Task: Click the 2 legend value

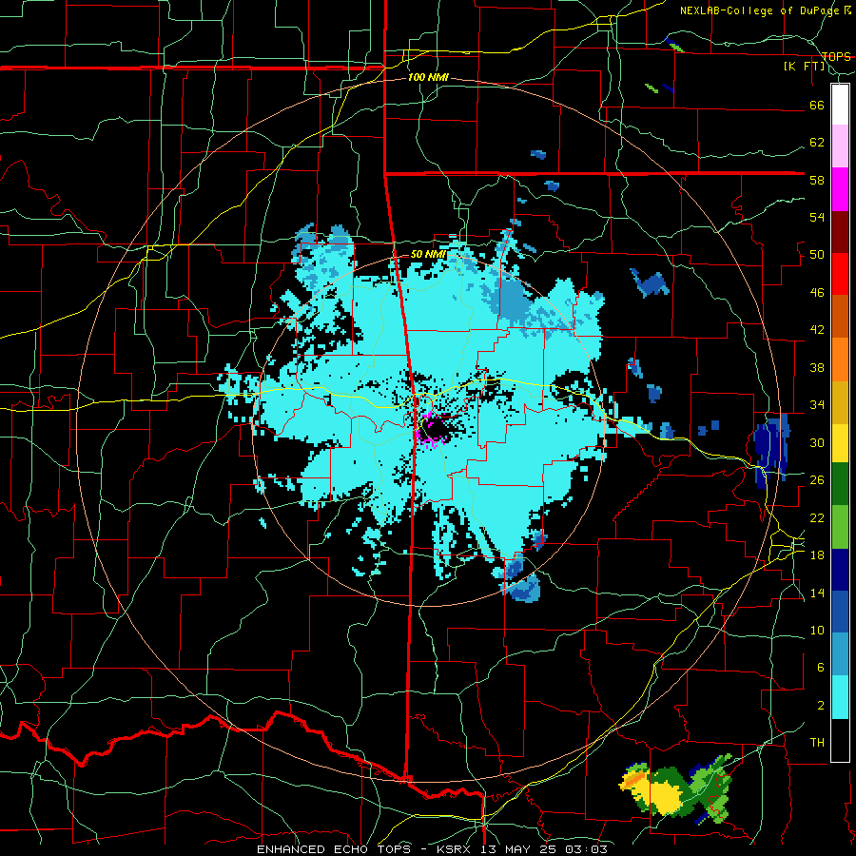Action: 820,706
